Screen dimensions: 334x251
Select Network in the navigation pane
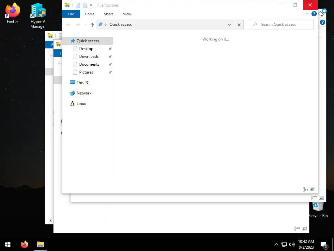84,93
